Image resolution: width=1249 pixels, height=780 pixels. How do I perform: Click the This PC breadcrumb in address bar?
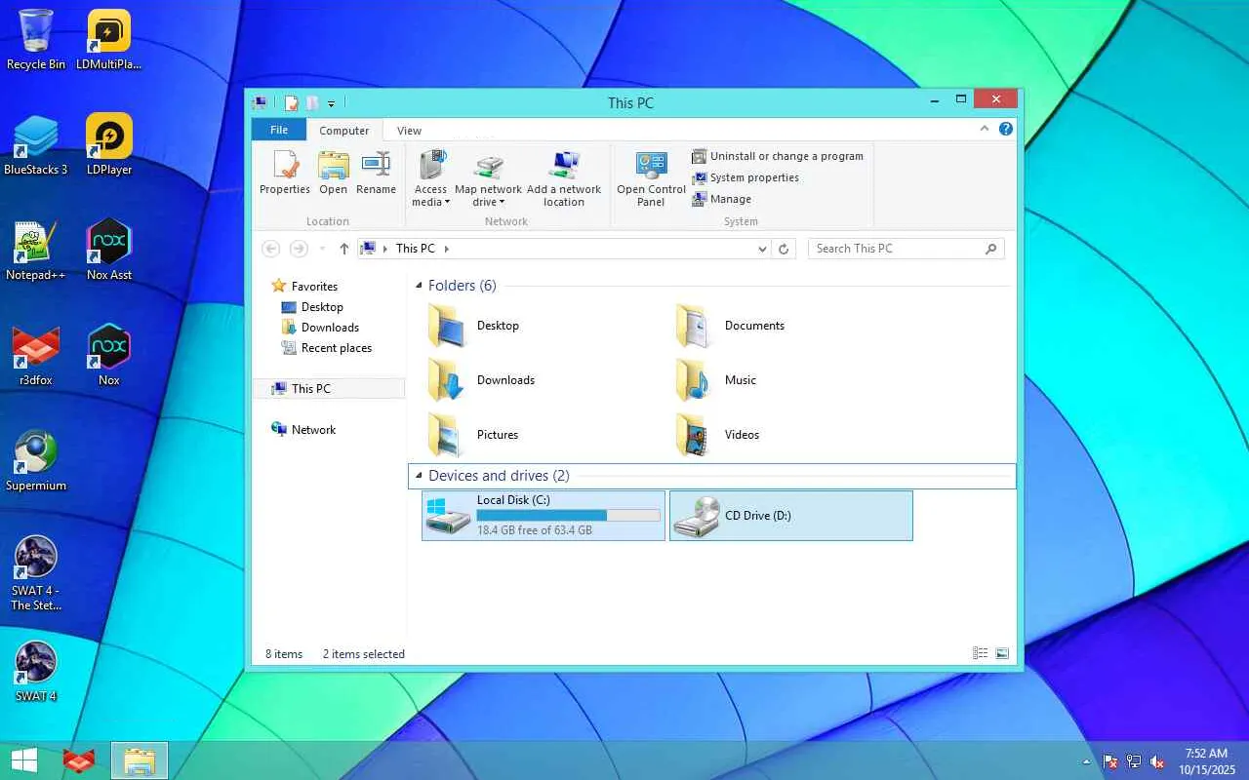[x=416, y=249]
